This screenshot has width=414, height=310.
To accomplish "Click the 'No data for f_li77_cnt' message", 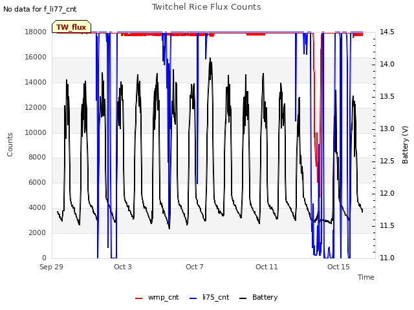I will coord(40,9).
